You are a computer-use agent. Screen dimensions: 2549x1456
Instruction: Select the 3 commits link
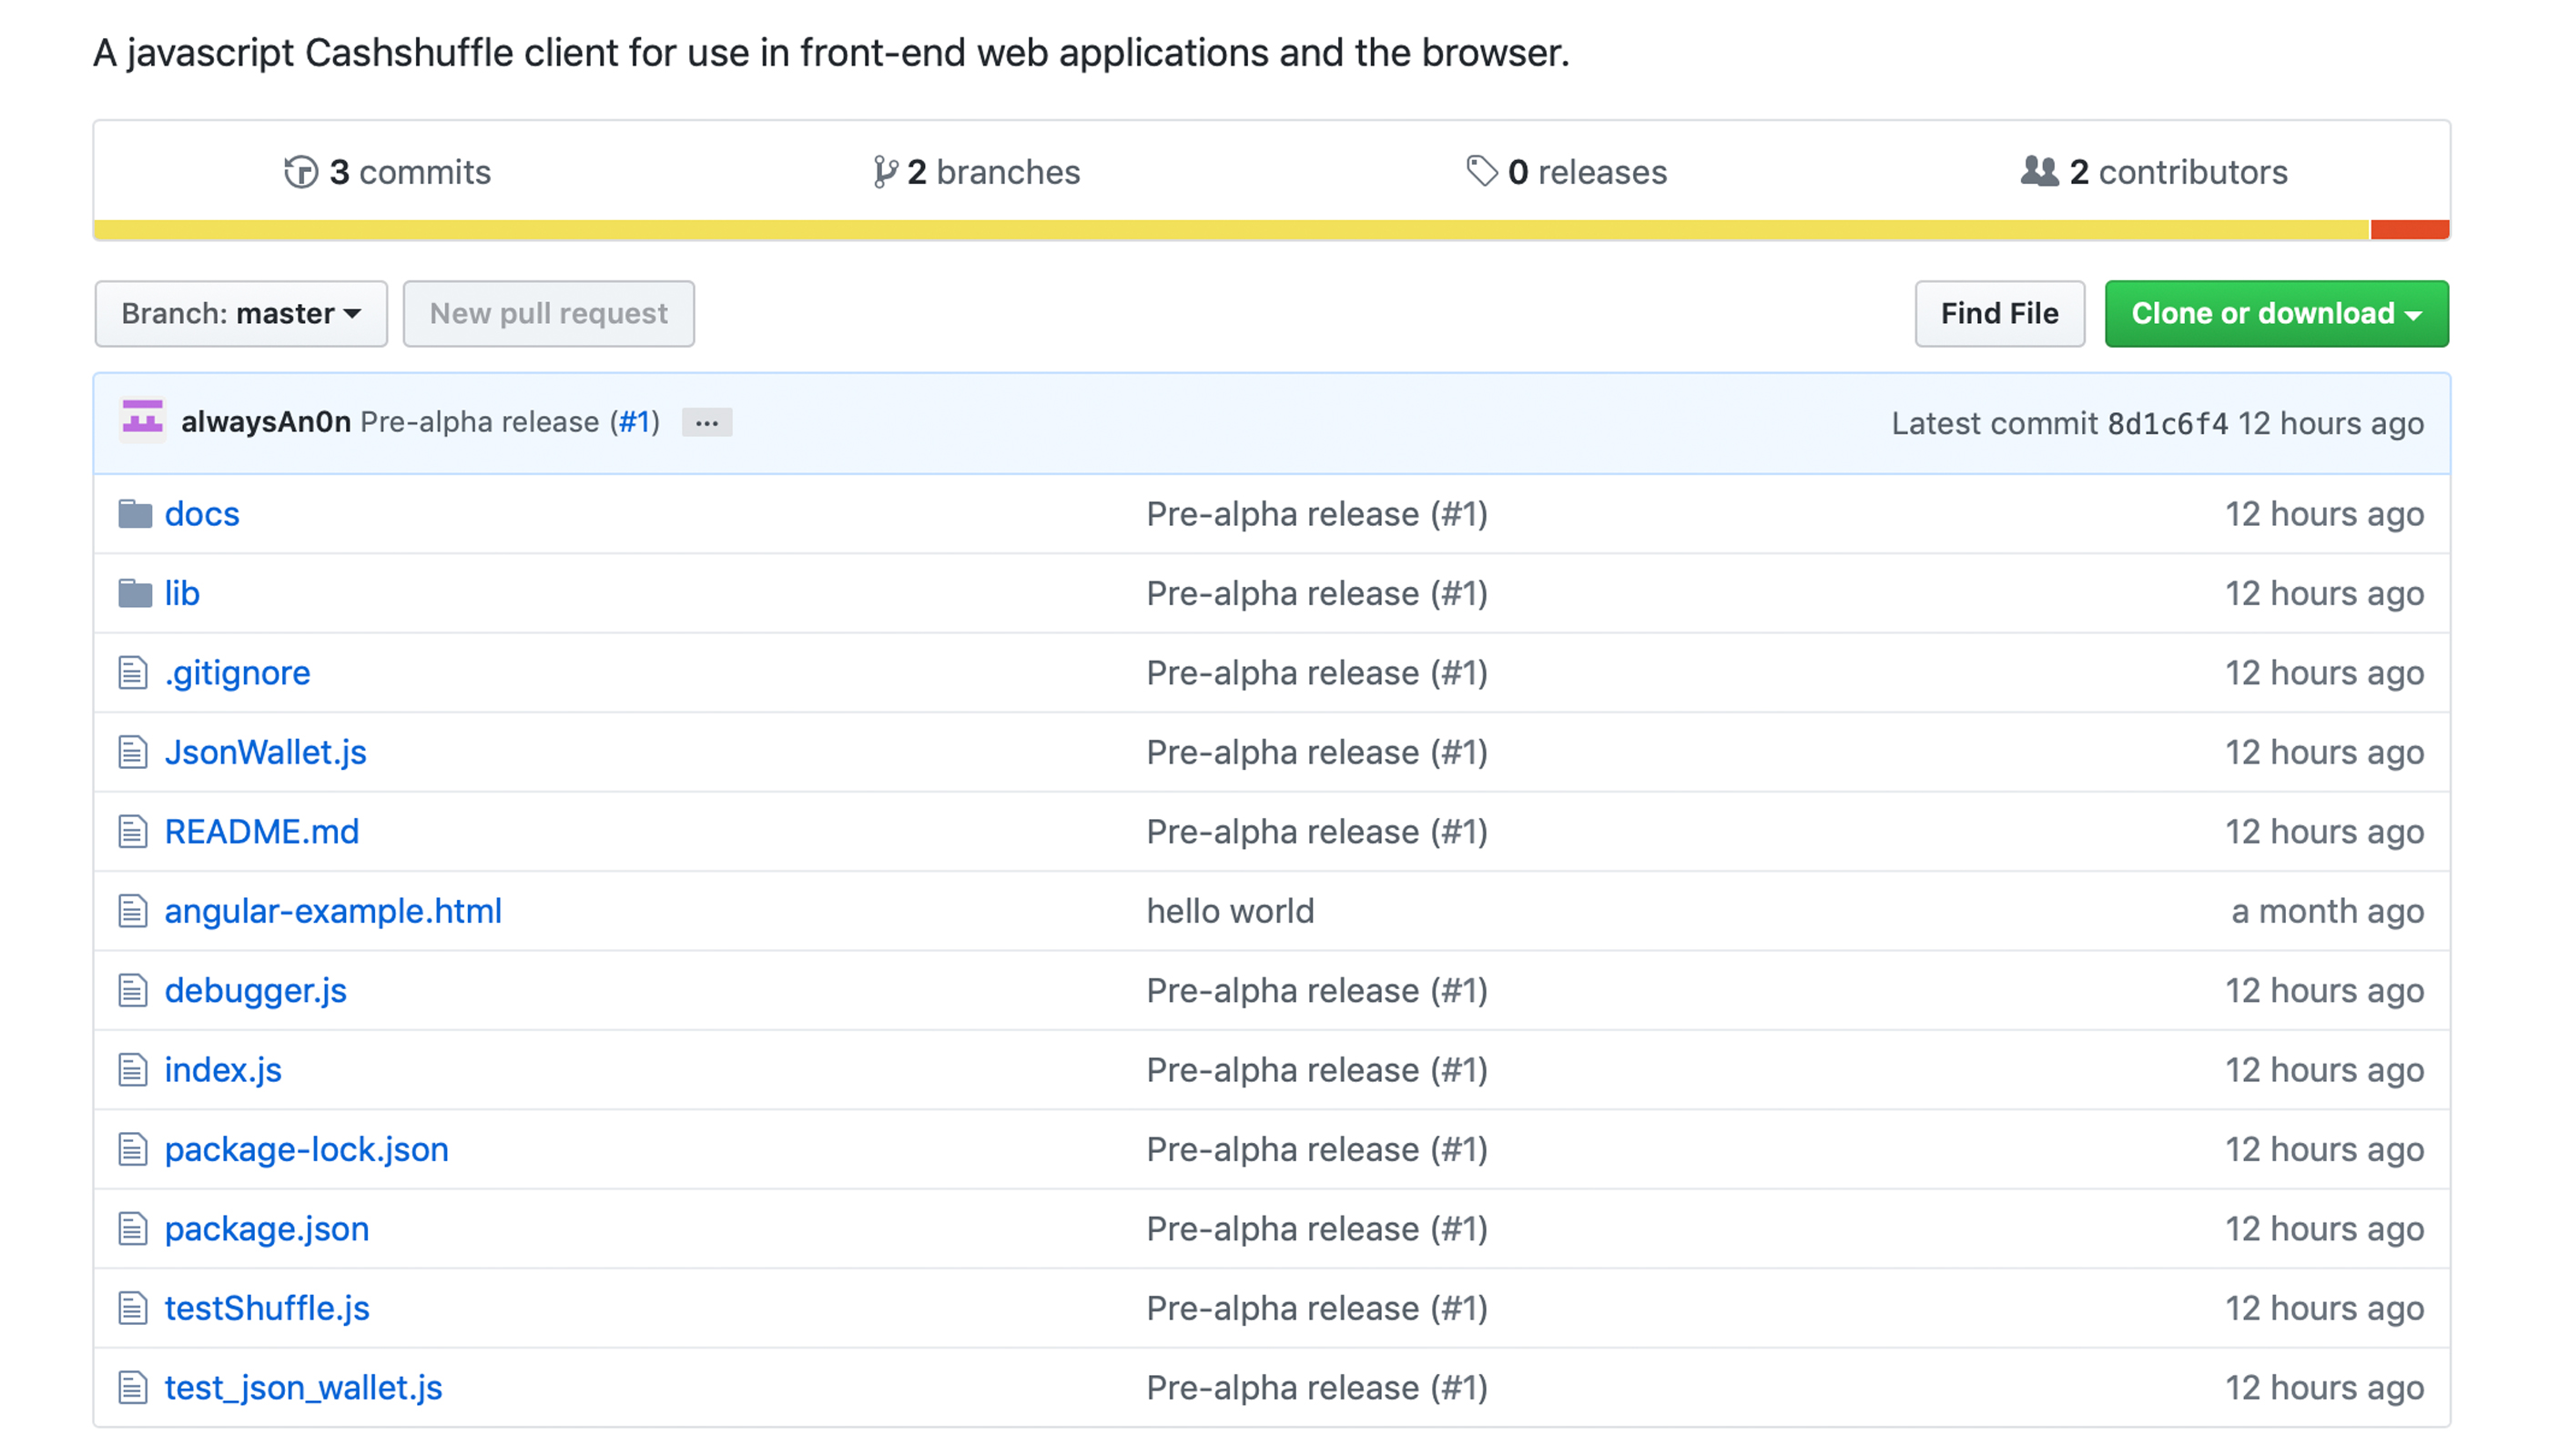(x=383, y=171)
